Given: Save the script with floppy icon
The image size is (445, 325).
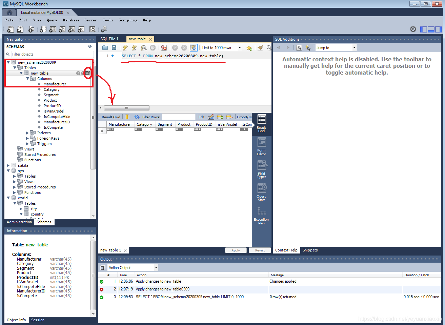Looking at the screenshot, I should (x=114, y=48).
